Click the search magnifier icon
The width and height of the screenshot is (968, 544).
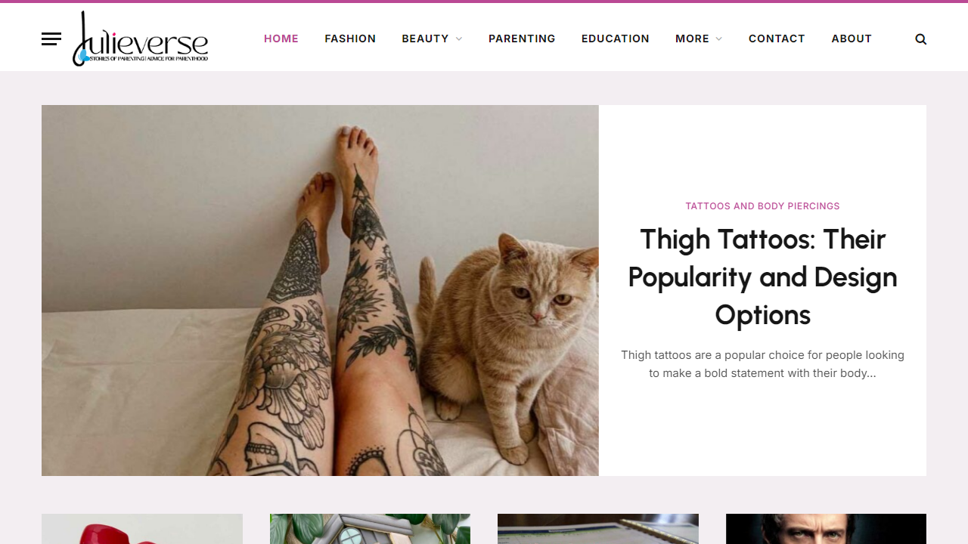pyautogui.click(x=920, y=39)
